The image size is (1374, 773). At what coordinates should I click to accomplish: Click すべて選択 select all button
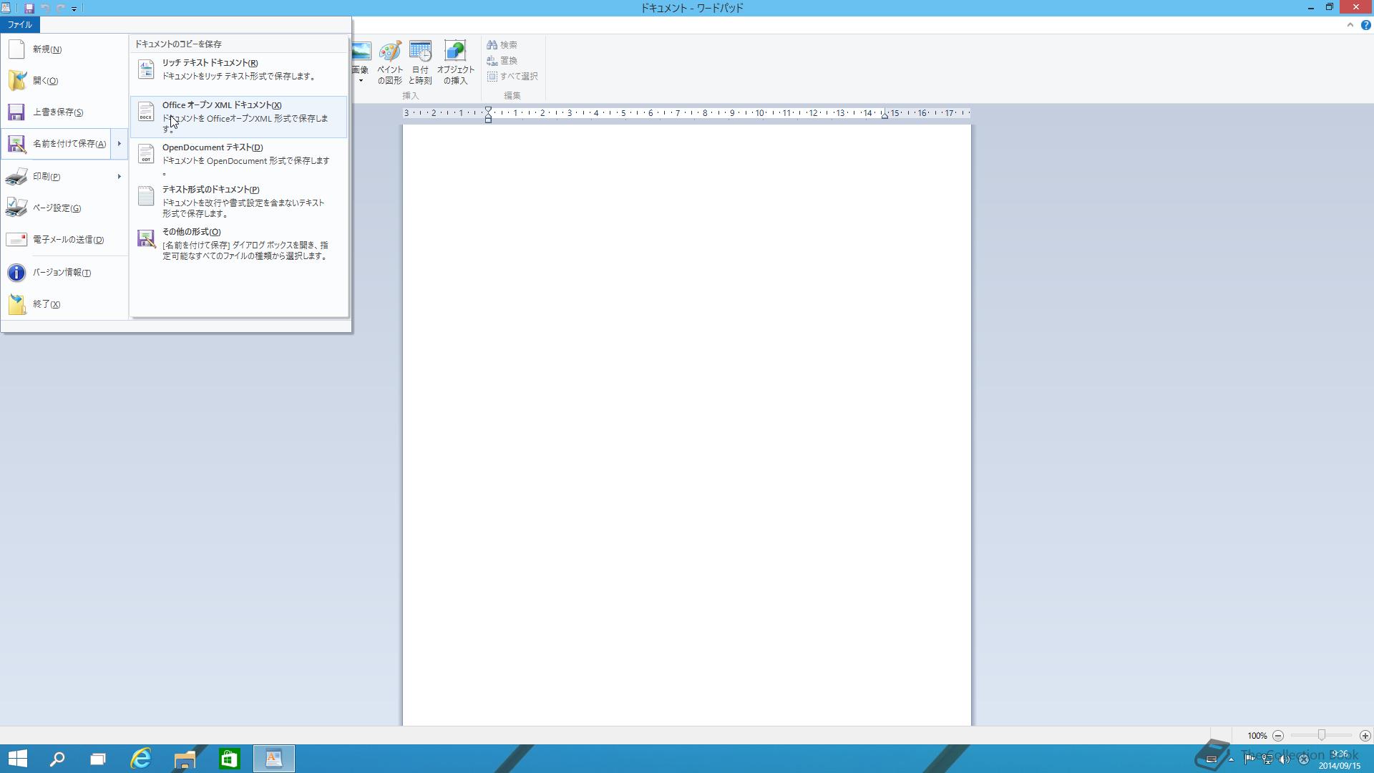point(512,76)
